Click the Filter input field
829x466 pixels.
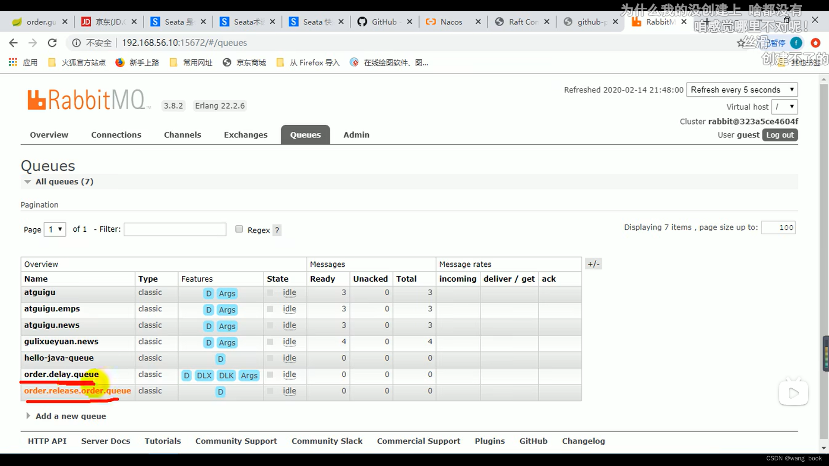point(175,229)
